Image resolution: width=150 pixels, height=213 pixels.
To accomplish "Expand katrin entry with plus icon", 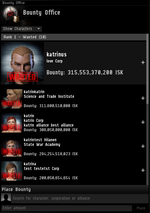I will [143, 122].
